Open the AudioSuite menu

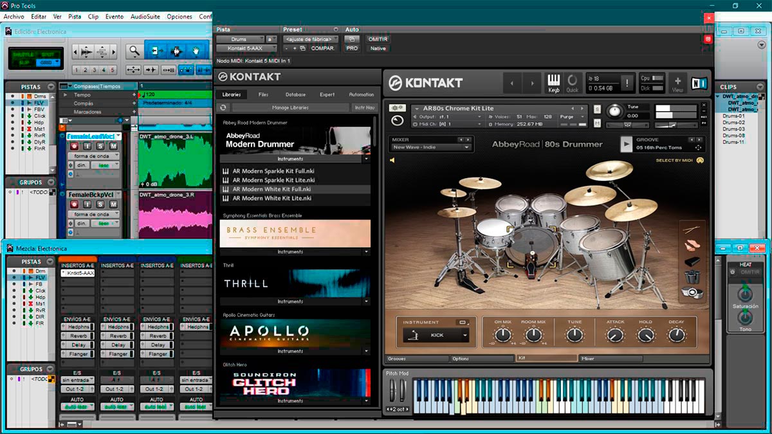click(x=146, y=16)
